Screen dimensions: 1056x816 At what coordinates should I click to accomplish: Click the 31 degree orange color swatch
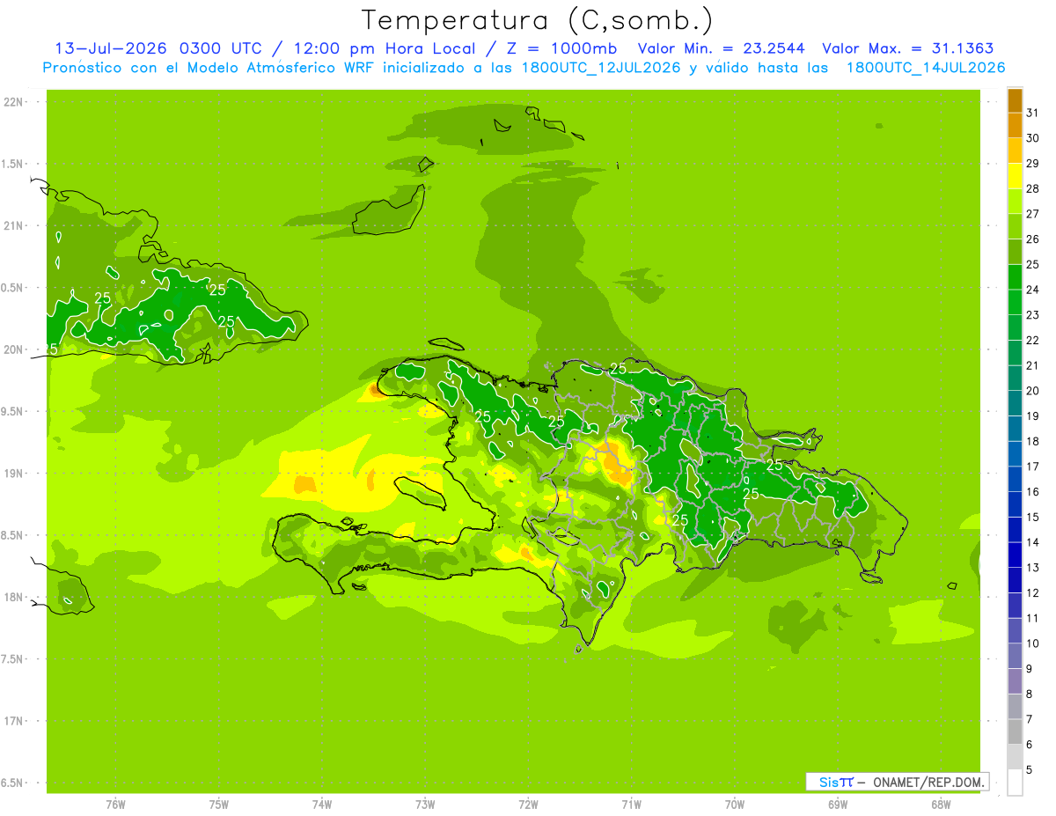tap(1015, 100)
